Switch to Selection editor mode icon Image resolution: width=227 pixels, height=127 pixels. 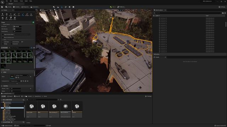(x=54, y=7)
